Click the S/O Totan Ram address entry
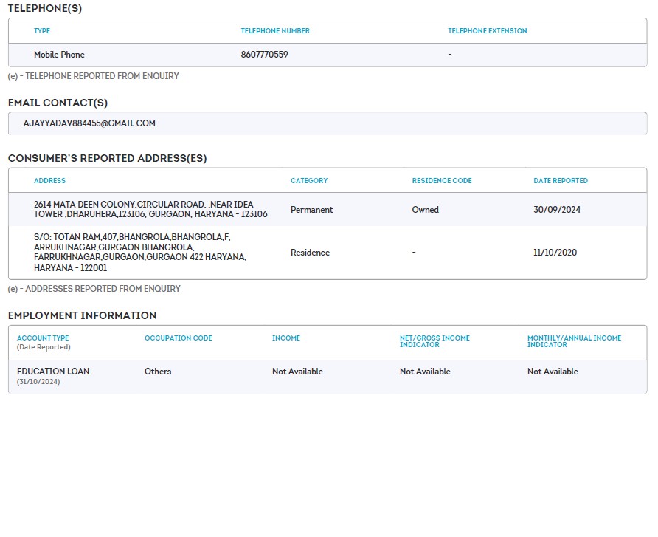The image size is (658, 537). point(140,253)
